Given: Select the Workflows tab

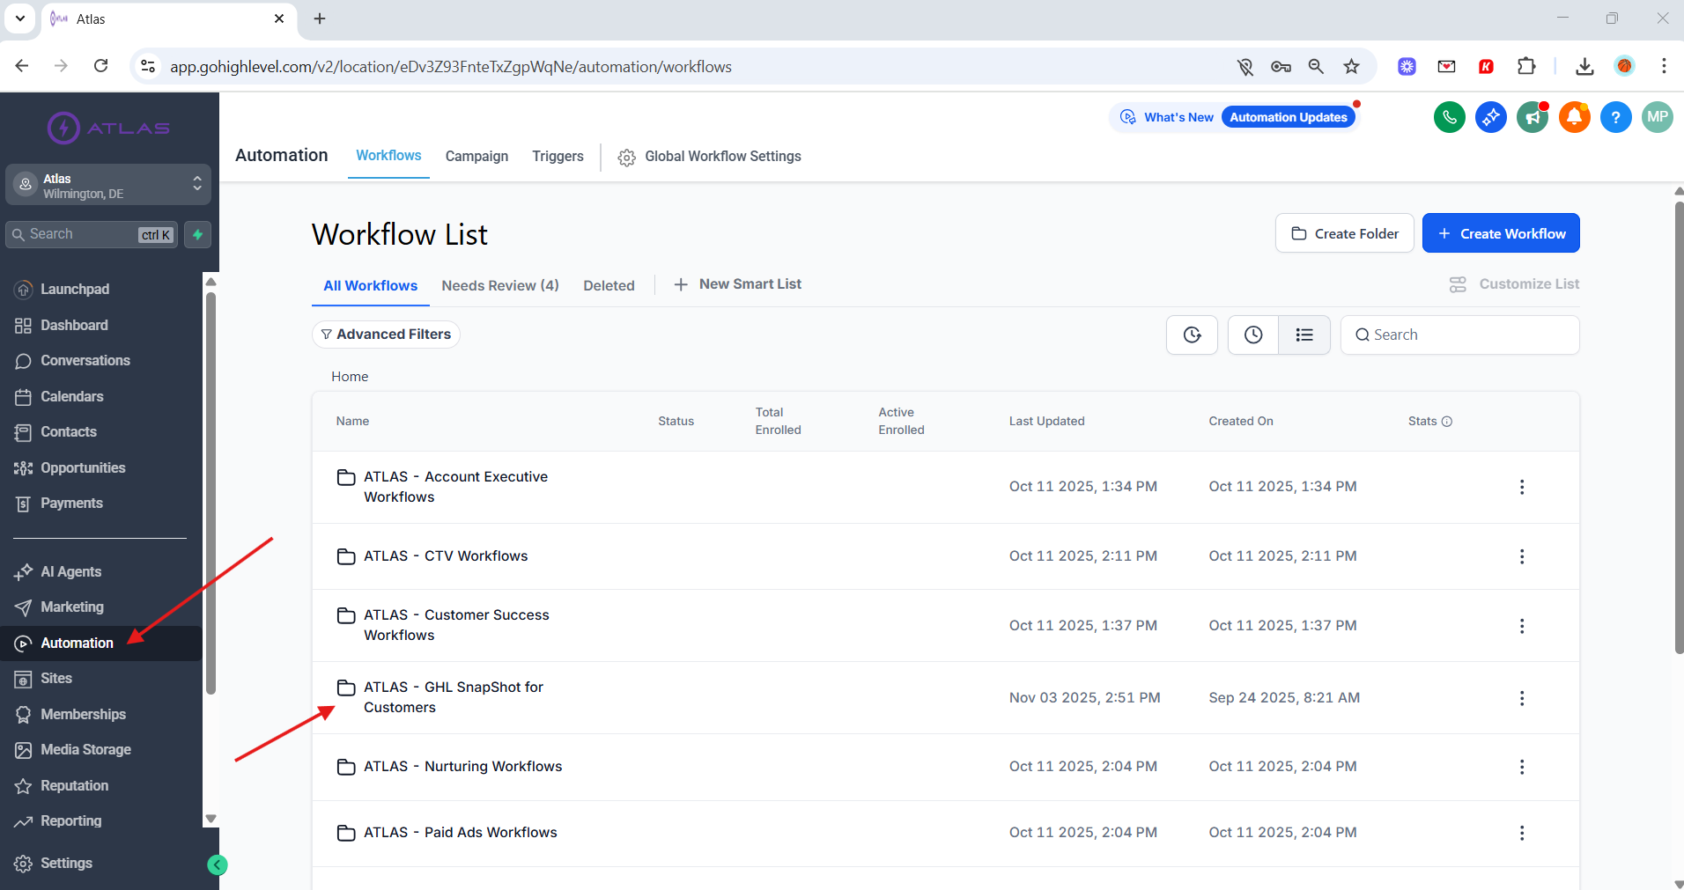Looking at the screenshot, I should [388, 156].
